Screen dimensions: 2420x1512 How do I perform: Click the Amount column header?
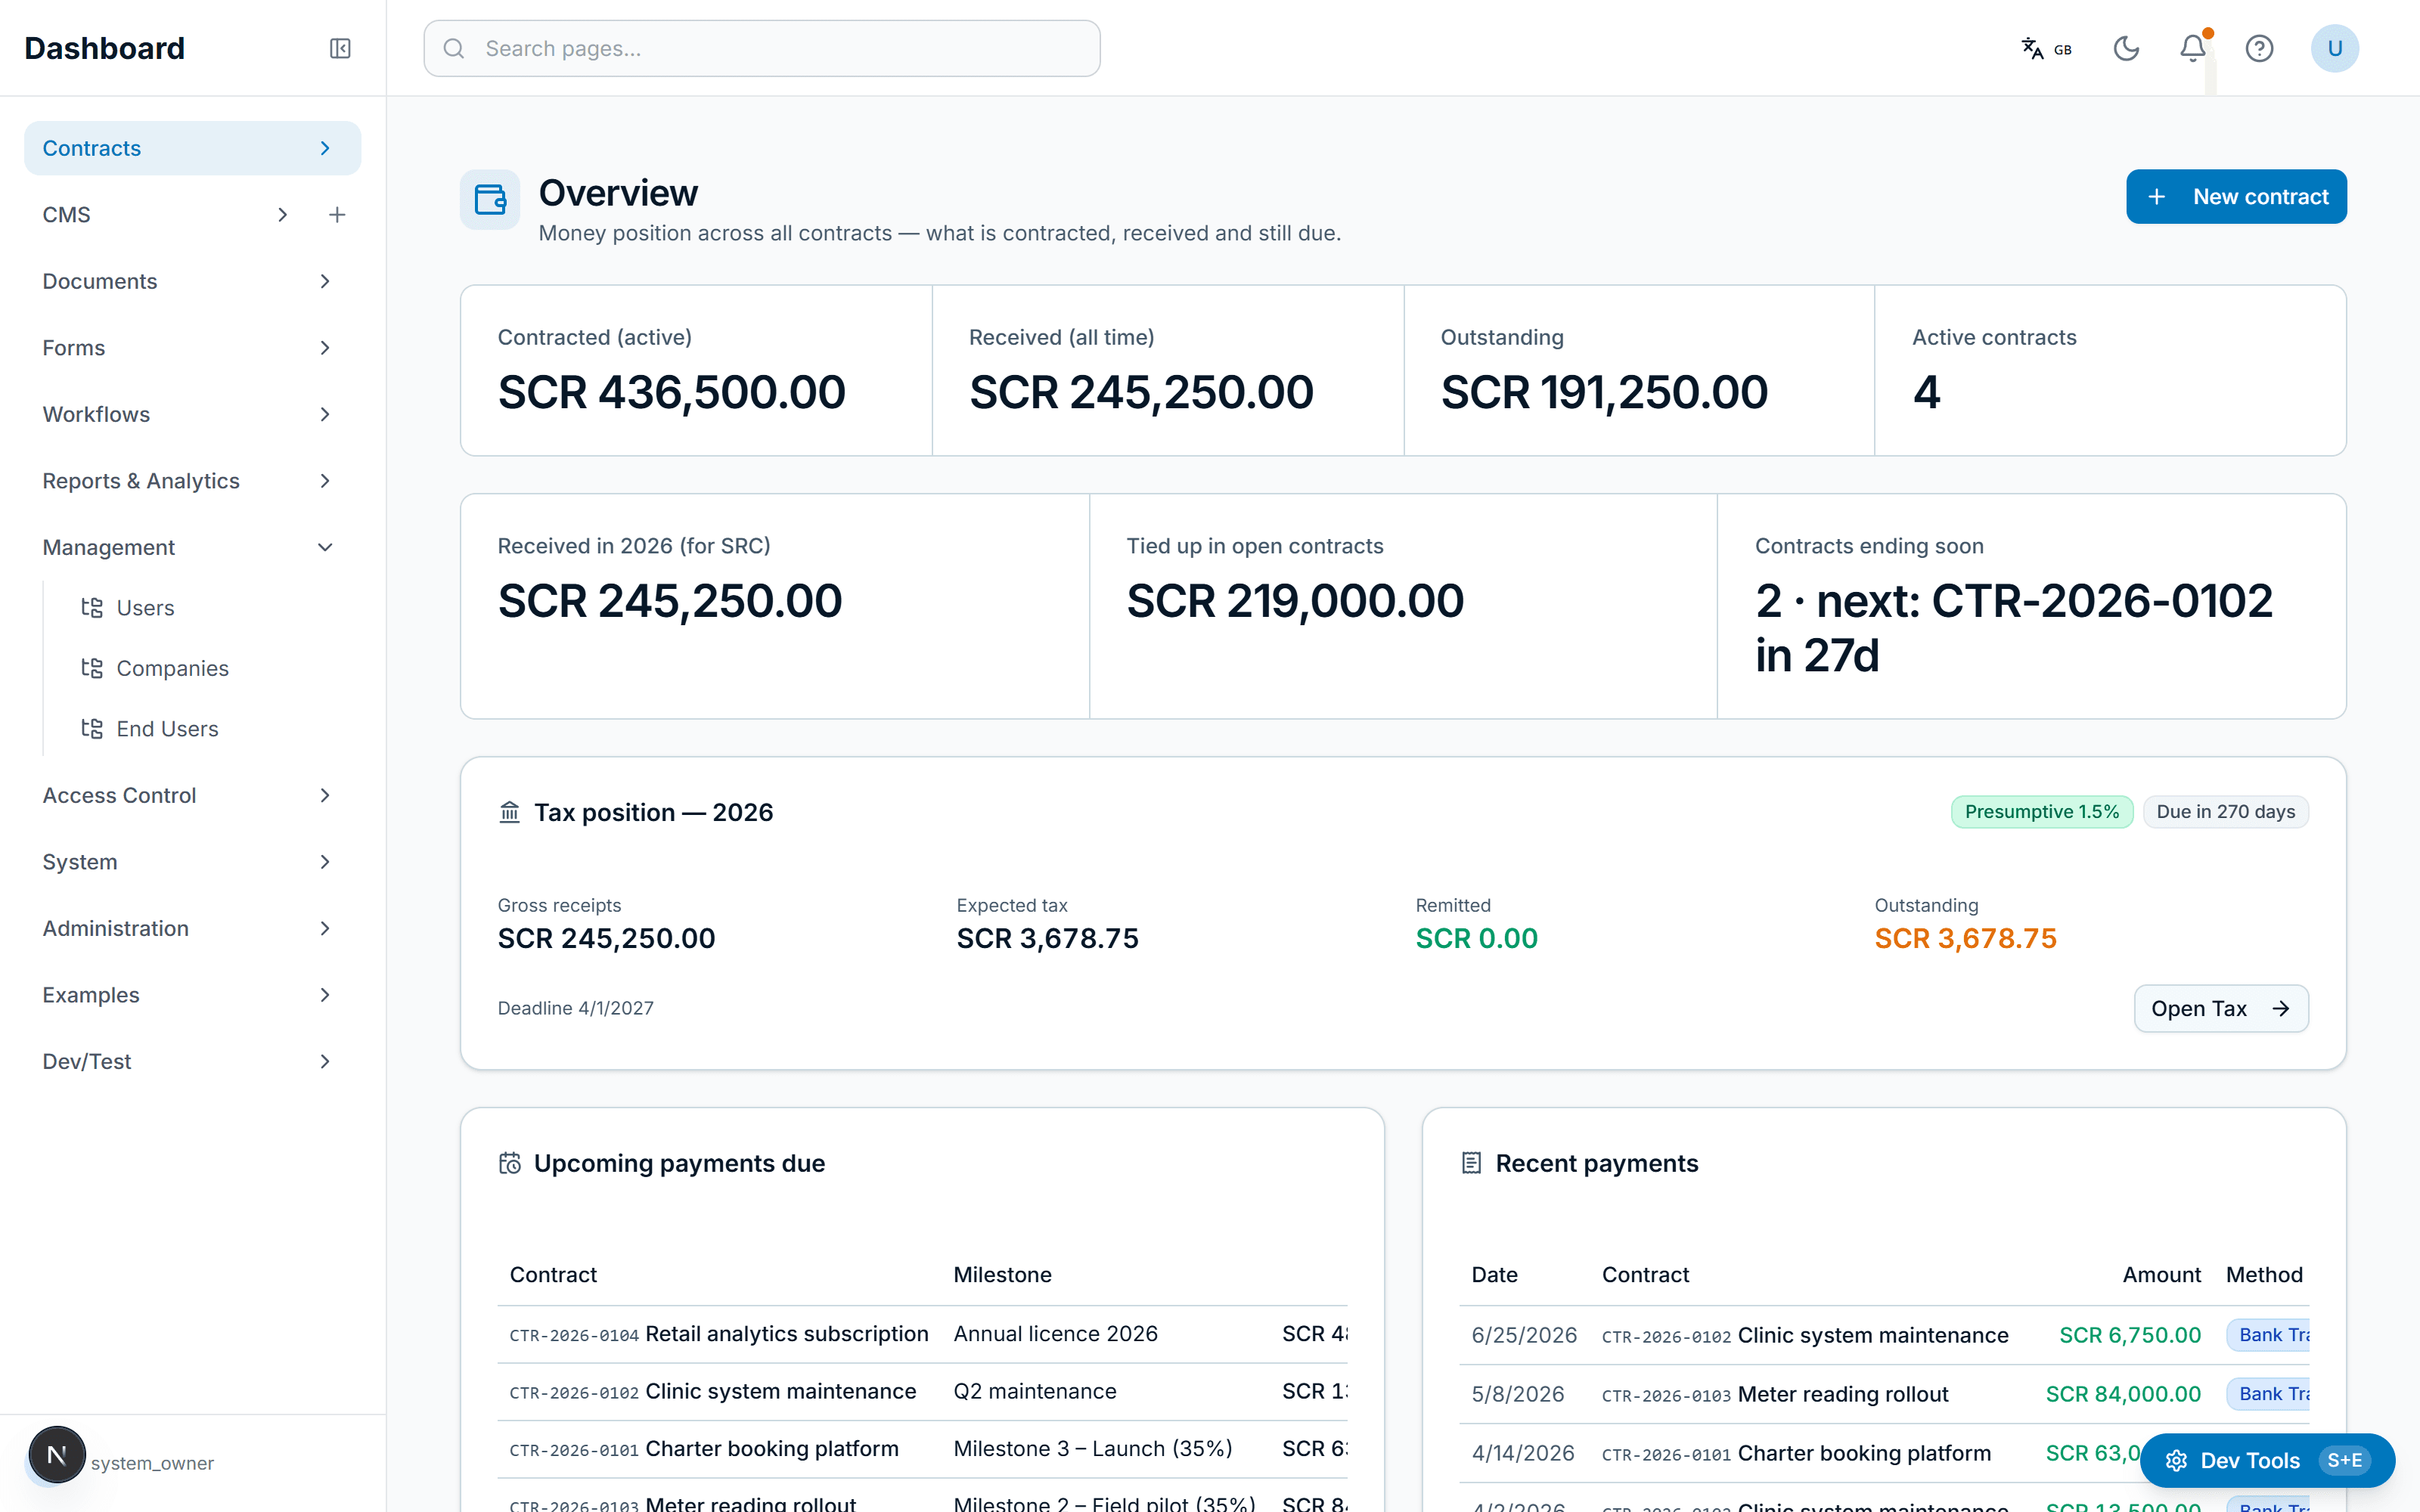click(2162, 1275)
